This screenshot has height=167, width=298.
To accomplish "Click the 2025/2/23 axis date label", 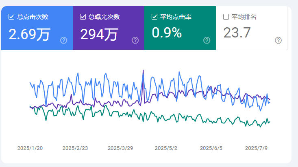I will click(x=75, y=148).
